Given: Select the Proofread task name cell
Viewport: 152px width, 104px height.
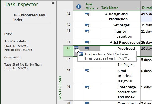Looking at the screenshot, I should (126, 48).
